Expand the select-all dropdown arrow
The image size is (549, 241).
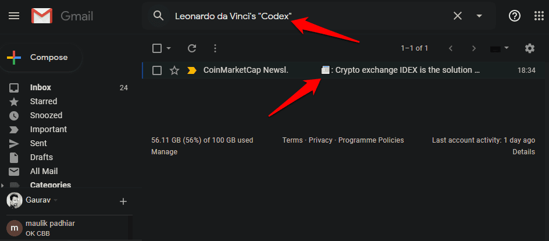[x=169, y=48]
